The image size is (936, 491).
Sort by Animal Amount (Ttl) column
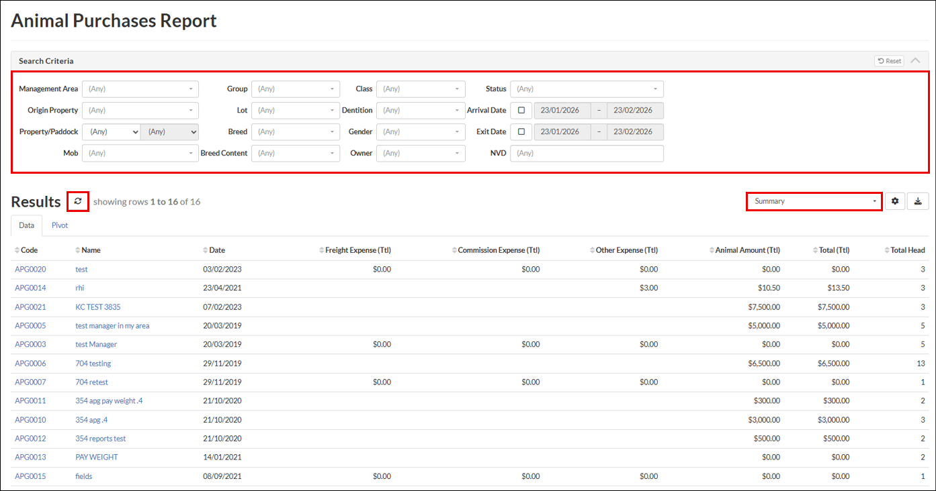pos(747,250)
